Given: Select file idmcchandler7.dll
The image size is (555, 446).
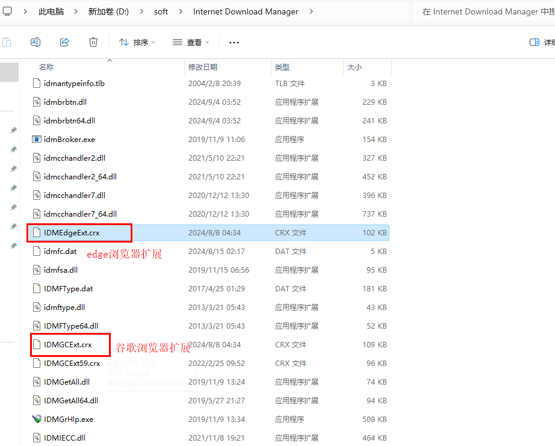Looking at the screenshot, I should 74,196.
